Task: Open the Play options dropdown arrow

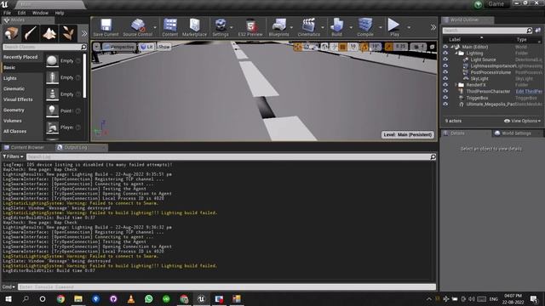Action: pyautogui.click(x=409, y=27)
